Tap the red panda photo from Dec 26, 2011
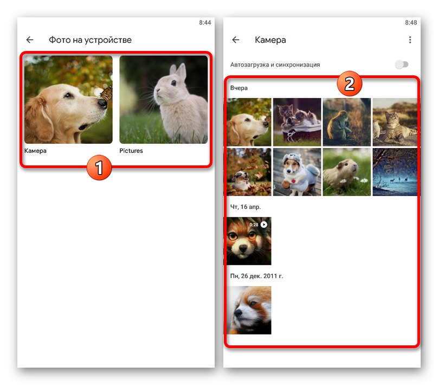 (x=248, y=309)
